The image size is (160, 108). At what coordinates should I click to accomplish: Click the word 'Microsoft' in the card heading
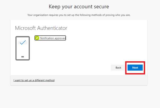coord(26,28)
